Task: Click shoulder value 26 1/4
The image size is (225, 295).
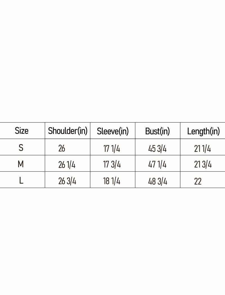Action: tap(67, 165)
